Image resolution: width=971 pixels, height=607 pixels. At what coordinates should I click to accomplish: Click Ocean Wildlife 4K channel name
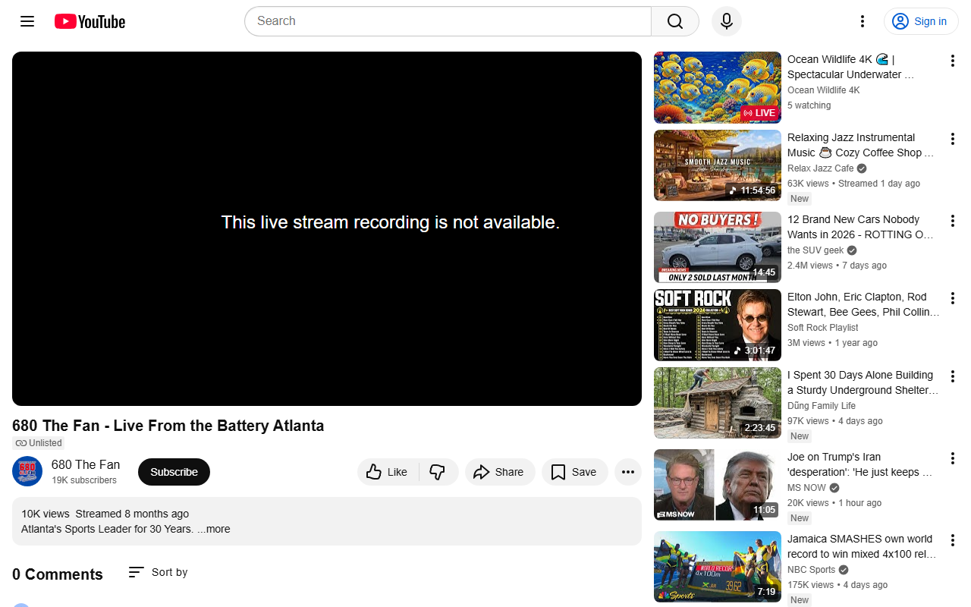[824, 90]
